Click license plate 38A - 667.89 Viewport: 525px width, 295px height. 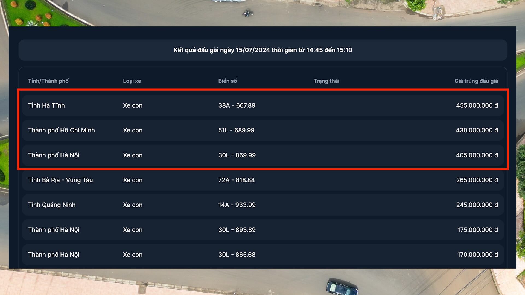pyautogui.click(x=237, y=105)
